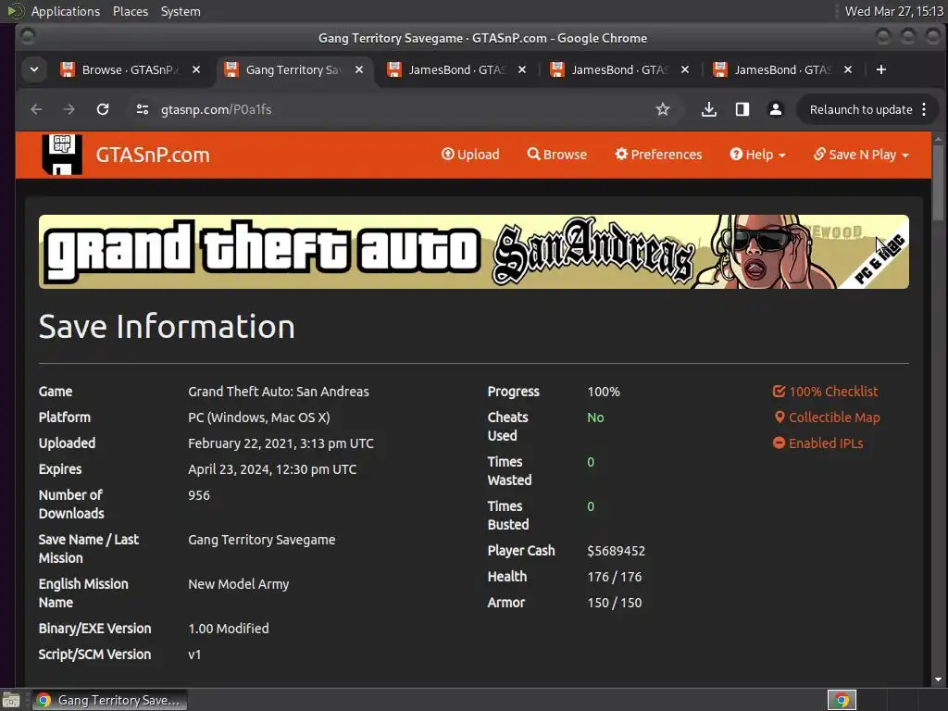The height and width of the screenshot is (711, 948).
Task: Click Chrome icon in bottom-right panel
Action: [x=842, y=701]
